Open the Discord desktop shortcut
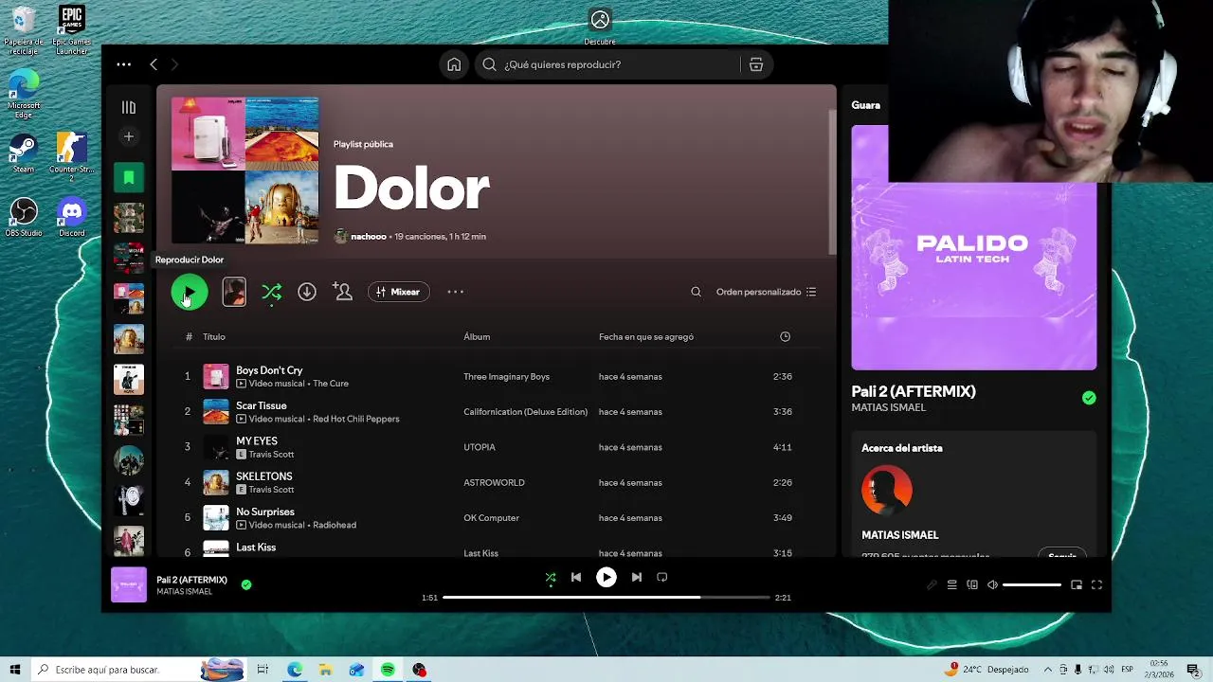This screenshot has height=682, width=1213. (x=71, y=216)
